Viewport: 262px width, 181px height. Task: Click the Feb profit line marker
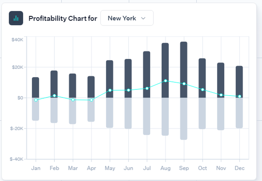tap(54, 96)
